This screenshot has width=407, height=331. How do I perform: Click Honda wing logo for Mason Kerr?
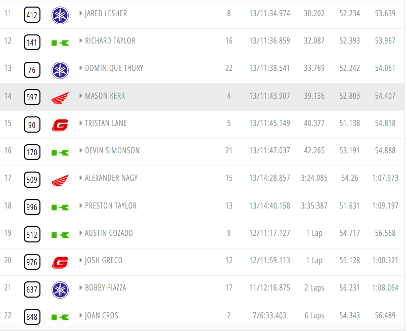pyautogui.click(x=60, y=98)
